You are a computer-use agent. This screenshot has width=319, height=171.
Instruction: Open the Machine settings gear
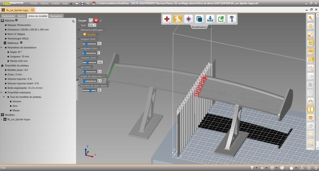click(16, 20)
